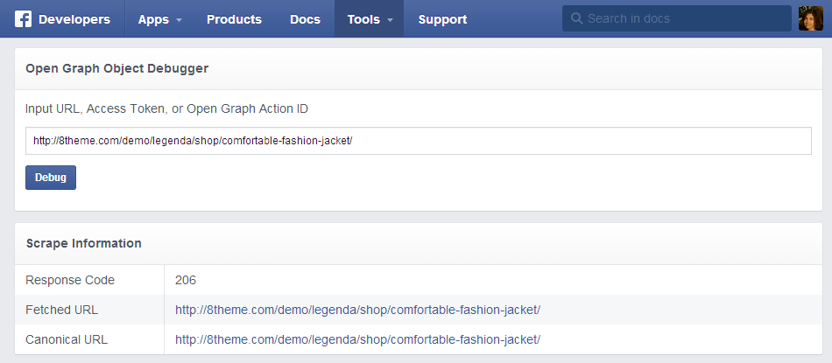Open the user profile avatar
The image size is (832, 363).
tap(811, 18)
